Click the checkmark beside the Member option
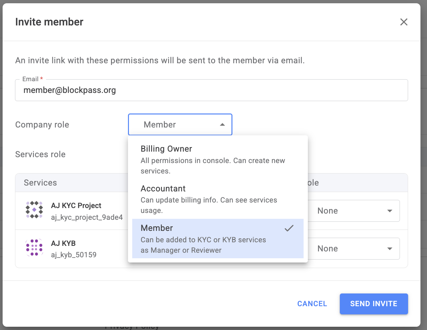Image resolution: width=427 pixels, height=330 pixels. click(x=289, y=228)
